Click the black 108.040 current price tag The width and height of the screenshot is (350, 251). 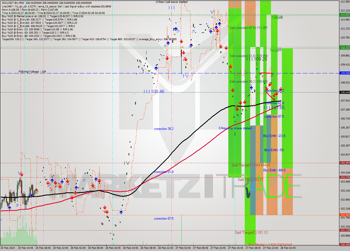tap(345, 92)
